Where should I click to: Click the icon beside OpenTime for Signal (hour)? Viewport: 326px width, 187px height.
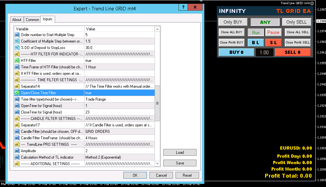click(x=17, y=106)
